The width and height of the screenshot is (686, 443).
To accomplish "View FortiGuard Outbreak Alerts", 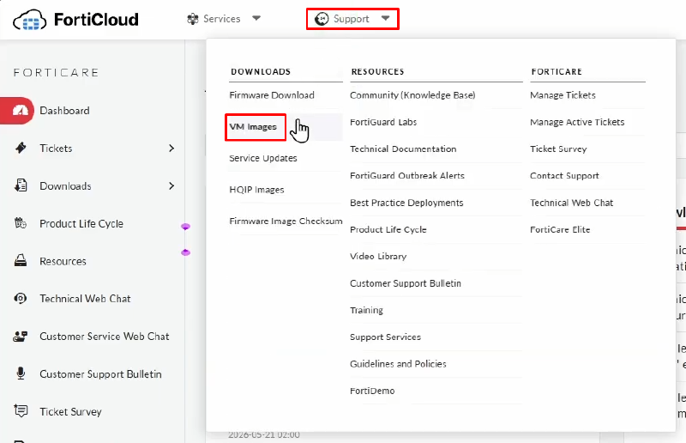I will 406,176.
